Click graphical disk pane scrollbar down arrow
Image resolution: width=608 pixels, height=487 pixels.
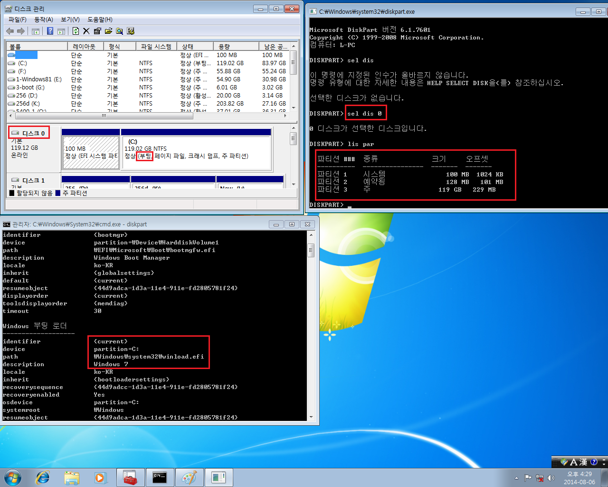click(294, 184)
